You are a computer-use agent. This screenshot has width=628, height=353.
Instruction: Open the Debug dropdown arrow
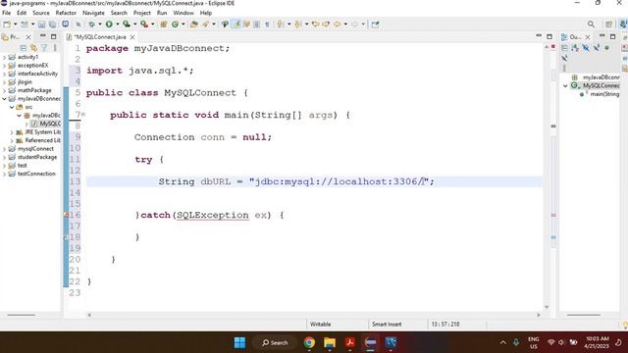[x=100, y=25]
